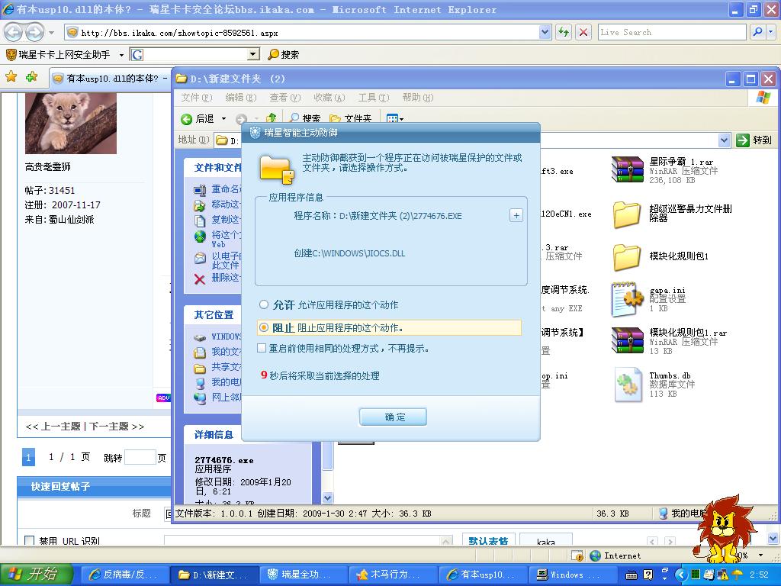Click the E-mail this file icon
This screenshot has height=586, width=781.
pyautogui.click(x=200, y=258)
